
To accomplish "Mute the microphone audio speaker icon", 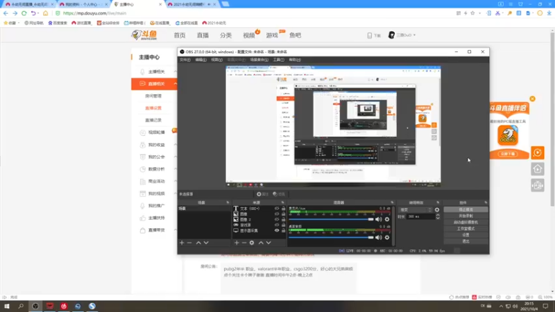I will (378, 219).
